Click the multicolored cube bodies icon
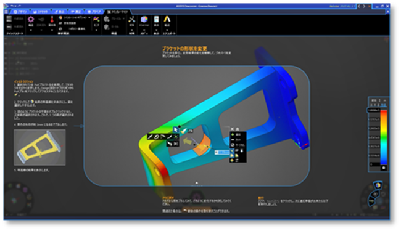Image resolution: width=401 pixels, height=231 pixels. pyautogui.click(x=144, y=19)
